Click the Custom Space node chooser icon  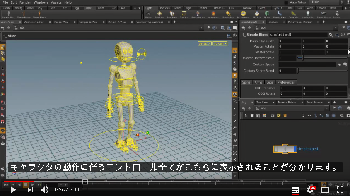pyautogui.click(x=345, y=65)
